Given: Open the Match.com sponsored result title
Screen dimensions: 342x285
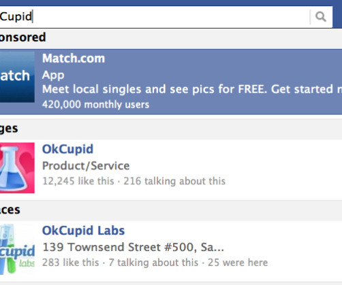Looking at the screenshot, I should 74,58.
